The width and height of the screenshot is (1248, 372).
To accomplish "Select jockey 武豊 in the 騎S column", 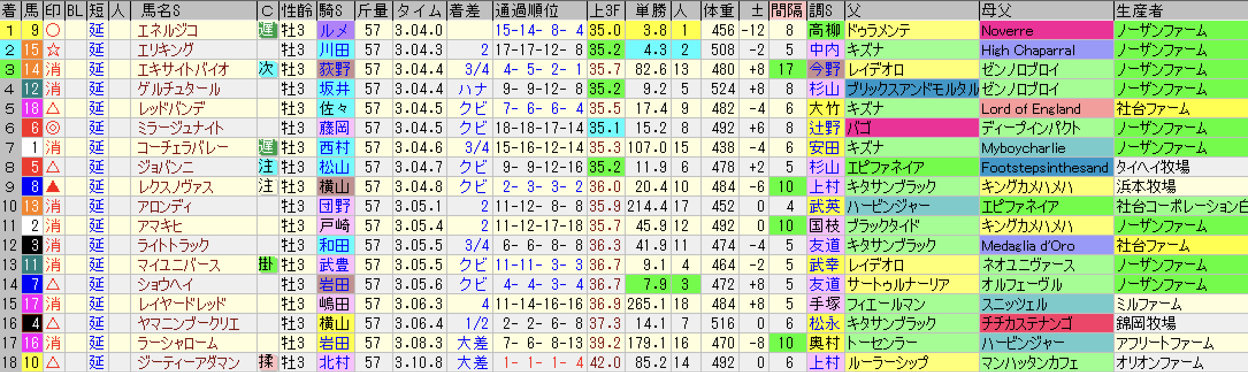I will click(334, 264).
